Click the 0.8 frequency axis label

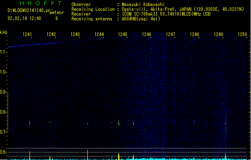coord(3,112)
